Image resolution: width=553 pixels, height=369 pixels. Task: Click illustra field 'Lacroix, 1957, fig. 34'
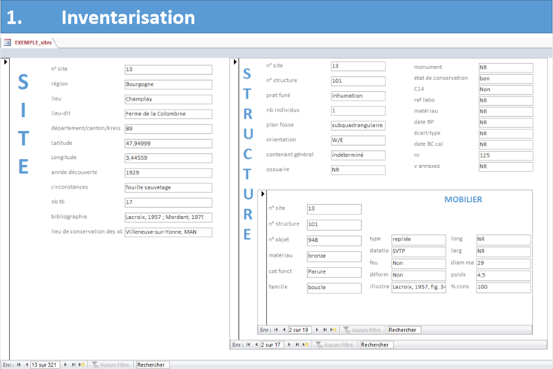(418, 287)
